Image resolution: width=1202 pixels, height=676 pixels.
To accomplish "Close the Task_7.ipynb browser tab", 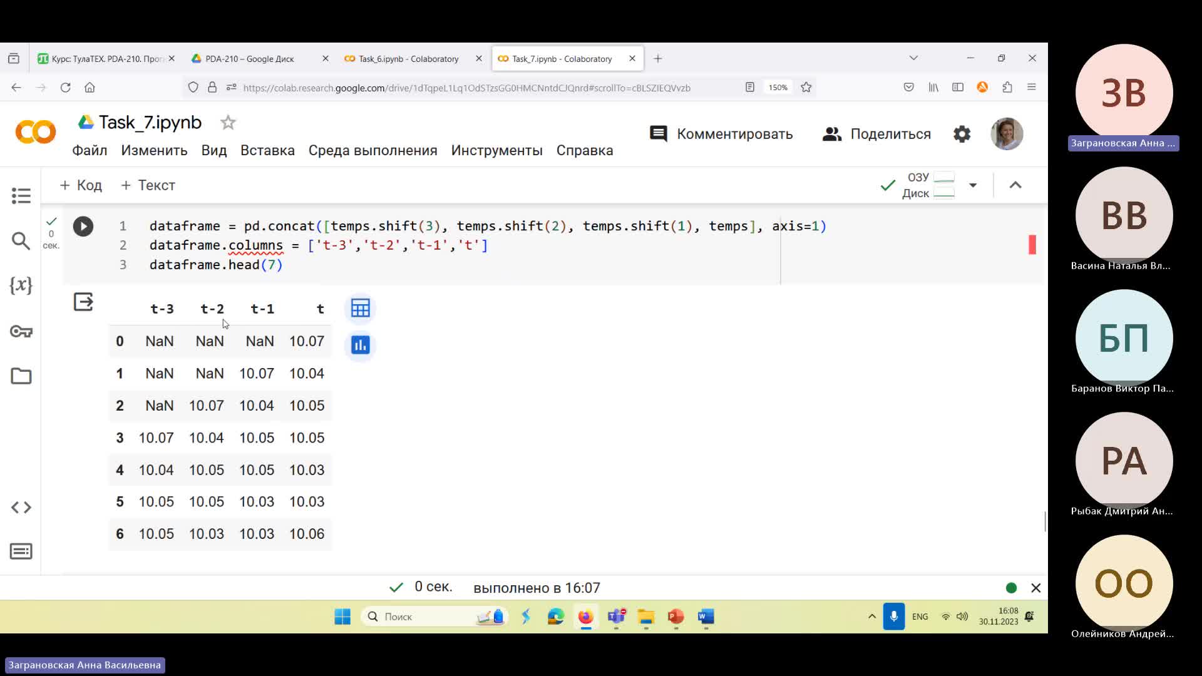I will pyautogui.click(x=632, y=58).
